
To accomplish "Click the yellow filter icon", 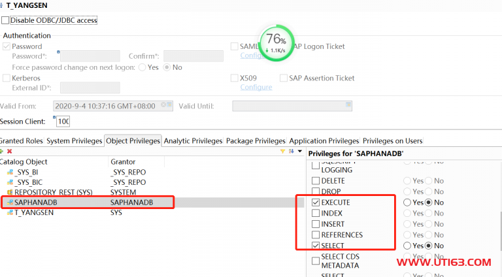I will (x=282, y=151).
